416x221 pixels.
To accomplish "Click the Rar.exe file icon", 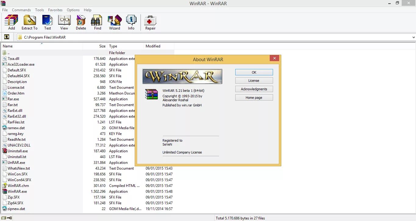I will pos(5,99).
